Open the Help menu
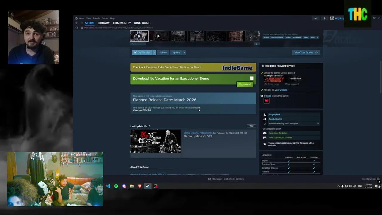Image resolution: width=382 pixels, height=215 pixels. click(112, 18)
